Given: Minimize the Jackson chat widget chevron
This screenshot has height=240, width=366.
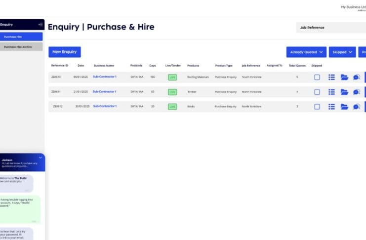Looking at the screenshot, I should pyautogui.click(x=41, y=158).
